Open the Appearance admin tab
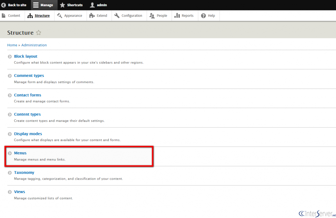The image size is (336, 218). click(x=71, y=16)
